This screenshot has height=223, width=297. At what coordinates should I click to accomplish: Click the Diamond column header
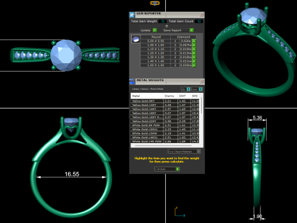pos(183,37)
